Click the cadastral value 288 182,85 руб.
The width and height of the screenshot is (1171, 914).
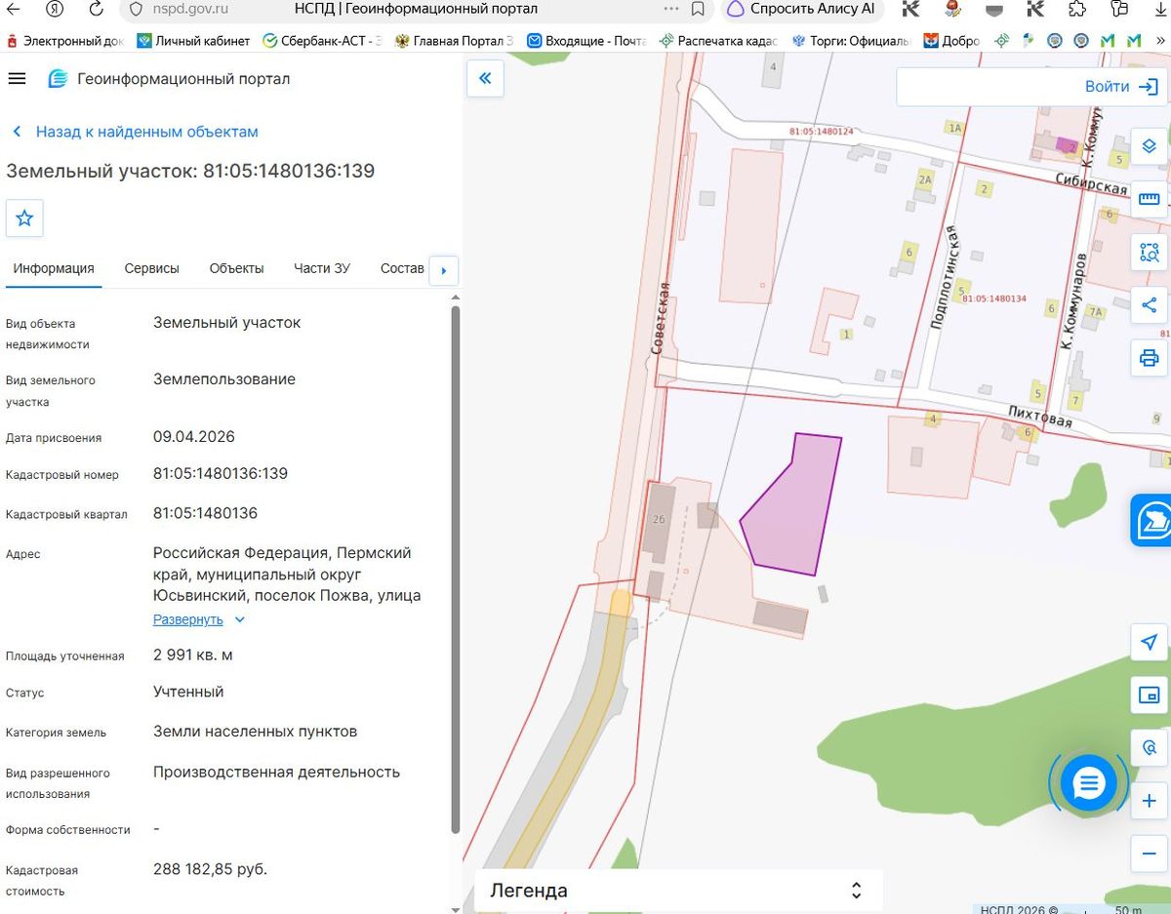[x=210, y=869]
